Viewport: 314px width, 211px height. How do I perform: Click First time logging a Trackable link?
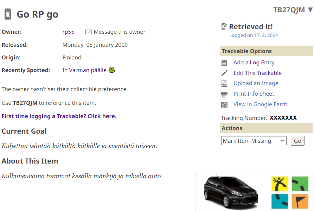(59, 116)
